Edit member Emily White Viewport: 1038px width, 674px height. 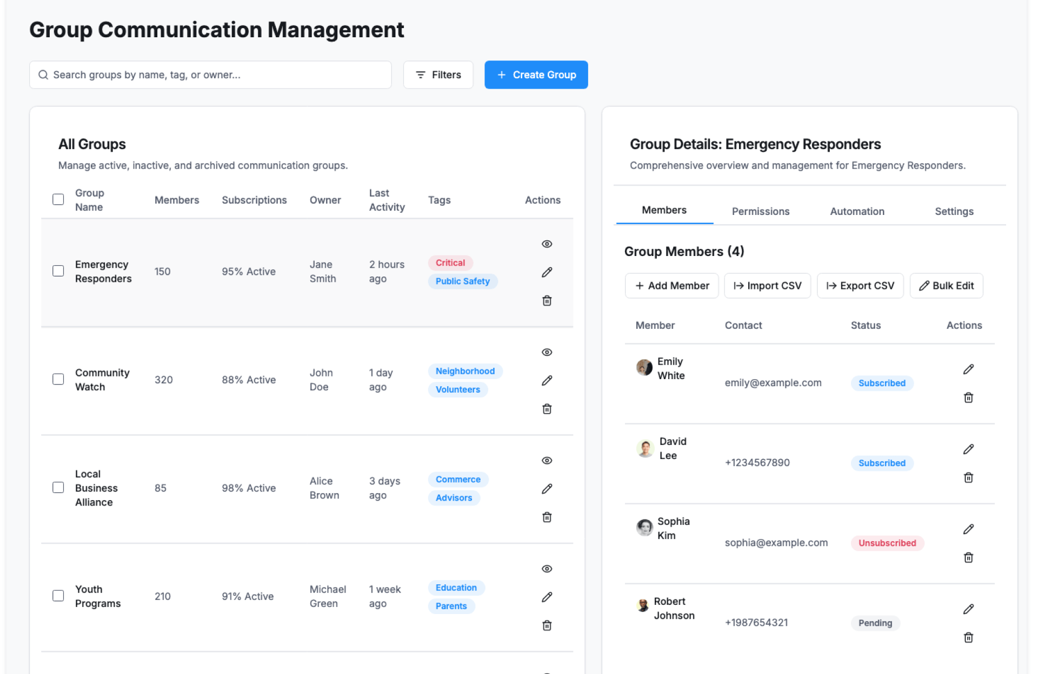pyautogui.click(x=968, y=369)
